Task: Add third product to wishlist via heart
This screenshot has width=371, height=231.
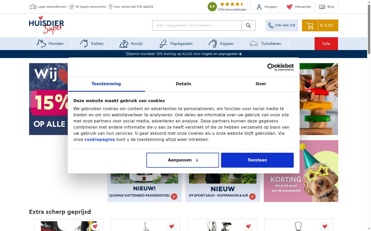Action: [248, 226]
